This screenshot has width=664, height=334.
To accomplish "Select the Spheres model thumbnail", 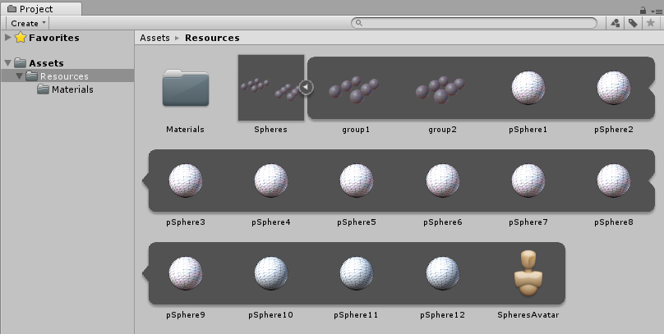I will coord(270,88).
